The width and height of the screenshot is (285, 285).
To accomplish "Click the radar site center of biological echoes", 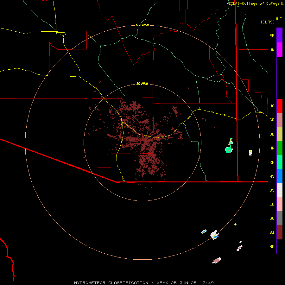I will pos(143,142).
